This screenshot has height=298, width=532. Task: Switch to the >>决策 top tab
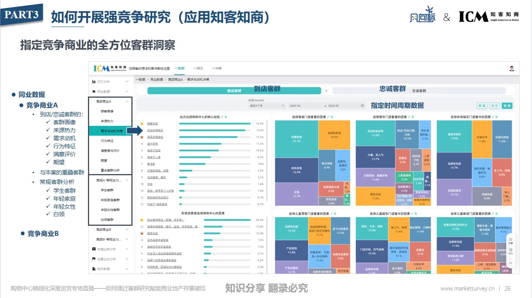point(217,68)
